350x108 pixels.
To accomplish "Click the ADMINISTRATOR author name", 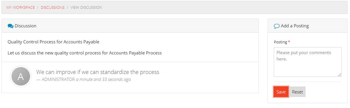I will [x=58, y=79].
